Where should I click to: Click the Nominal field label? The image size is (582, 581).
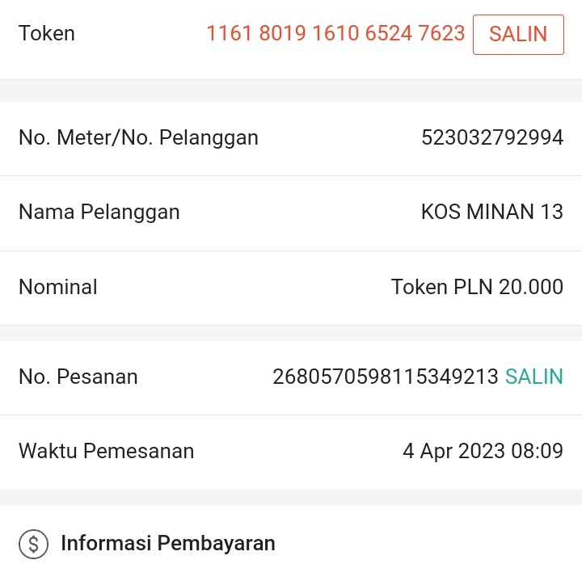(x=57, y=287)
